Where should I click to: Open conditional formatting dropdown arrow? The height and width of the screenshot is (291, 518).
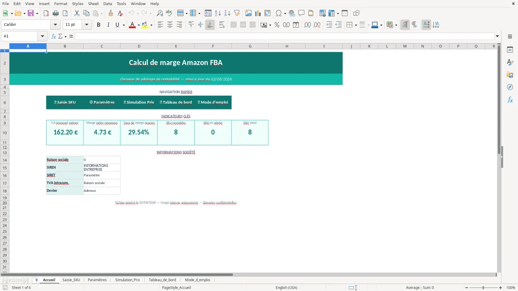point(396,25)
